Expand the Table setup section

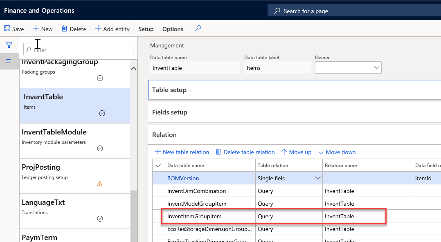[169, 90]
